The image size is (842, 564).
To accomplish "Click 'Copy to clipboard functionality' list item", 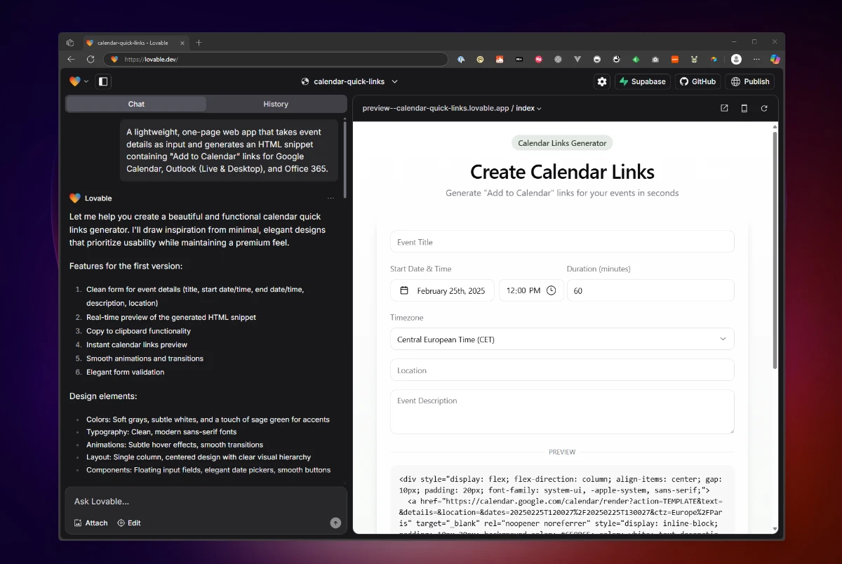I will (138, 331).
